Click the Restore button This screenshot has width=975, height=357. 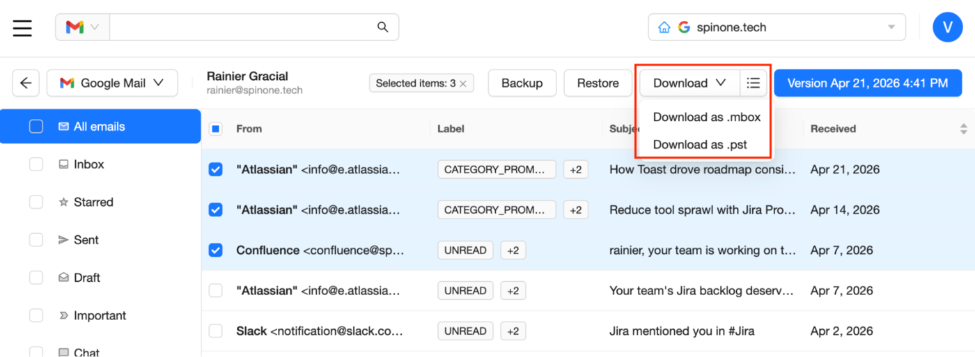click(598, 84)
